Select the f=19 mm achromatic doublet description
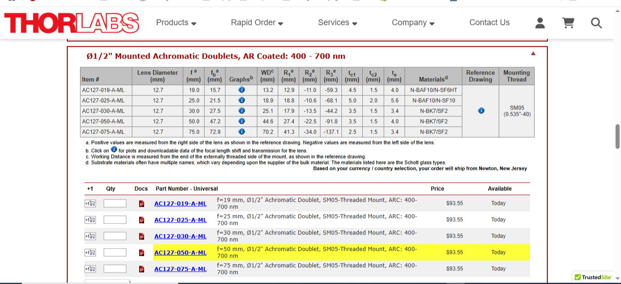Image resolution: width=621 pixels, height=284 pixels. (x=317, y=204)
